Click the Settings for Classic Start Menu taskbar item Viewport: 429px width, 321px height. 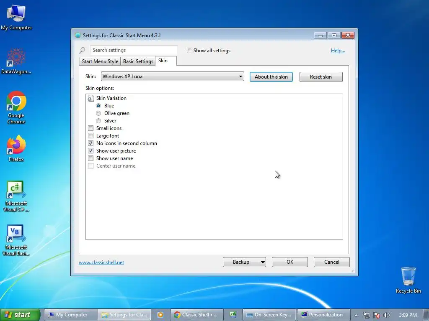tap(124, 315)
